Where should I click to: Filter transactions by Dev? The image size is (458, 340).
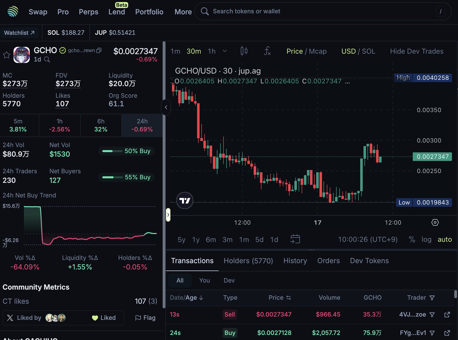click(x=229, y=280)
